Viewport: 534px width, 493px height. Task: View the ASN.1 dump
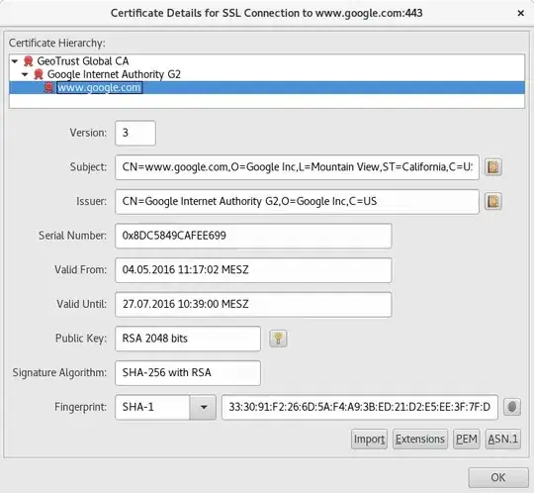pos(503,440)
